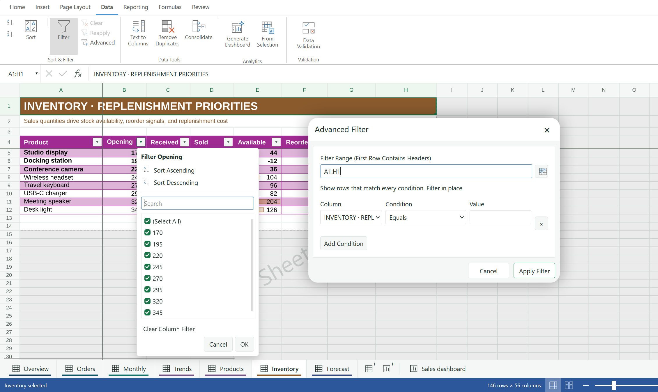
Task: Close the Advanced Filter dialog
Action: (x=547, y=130)
